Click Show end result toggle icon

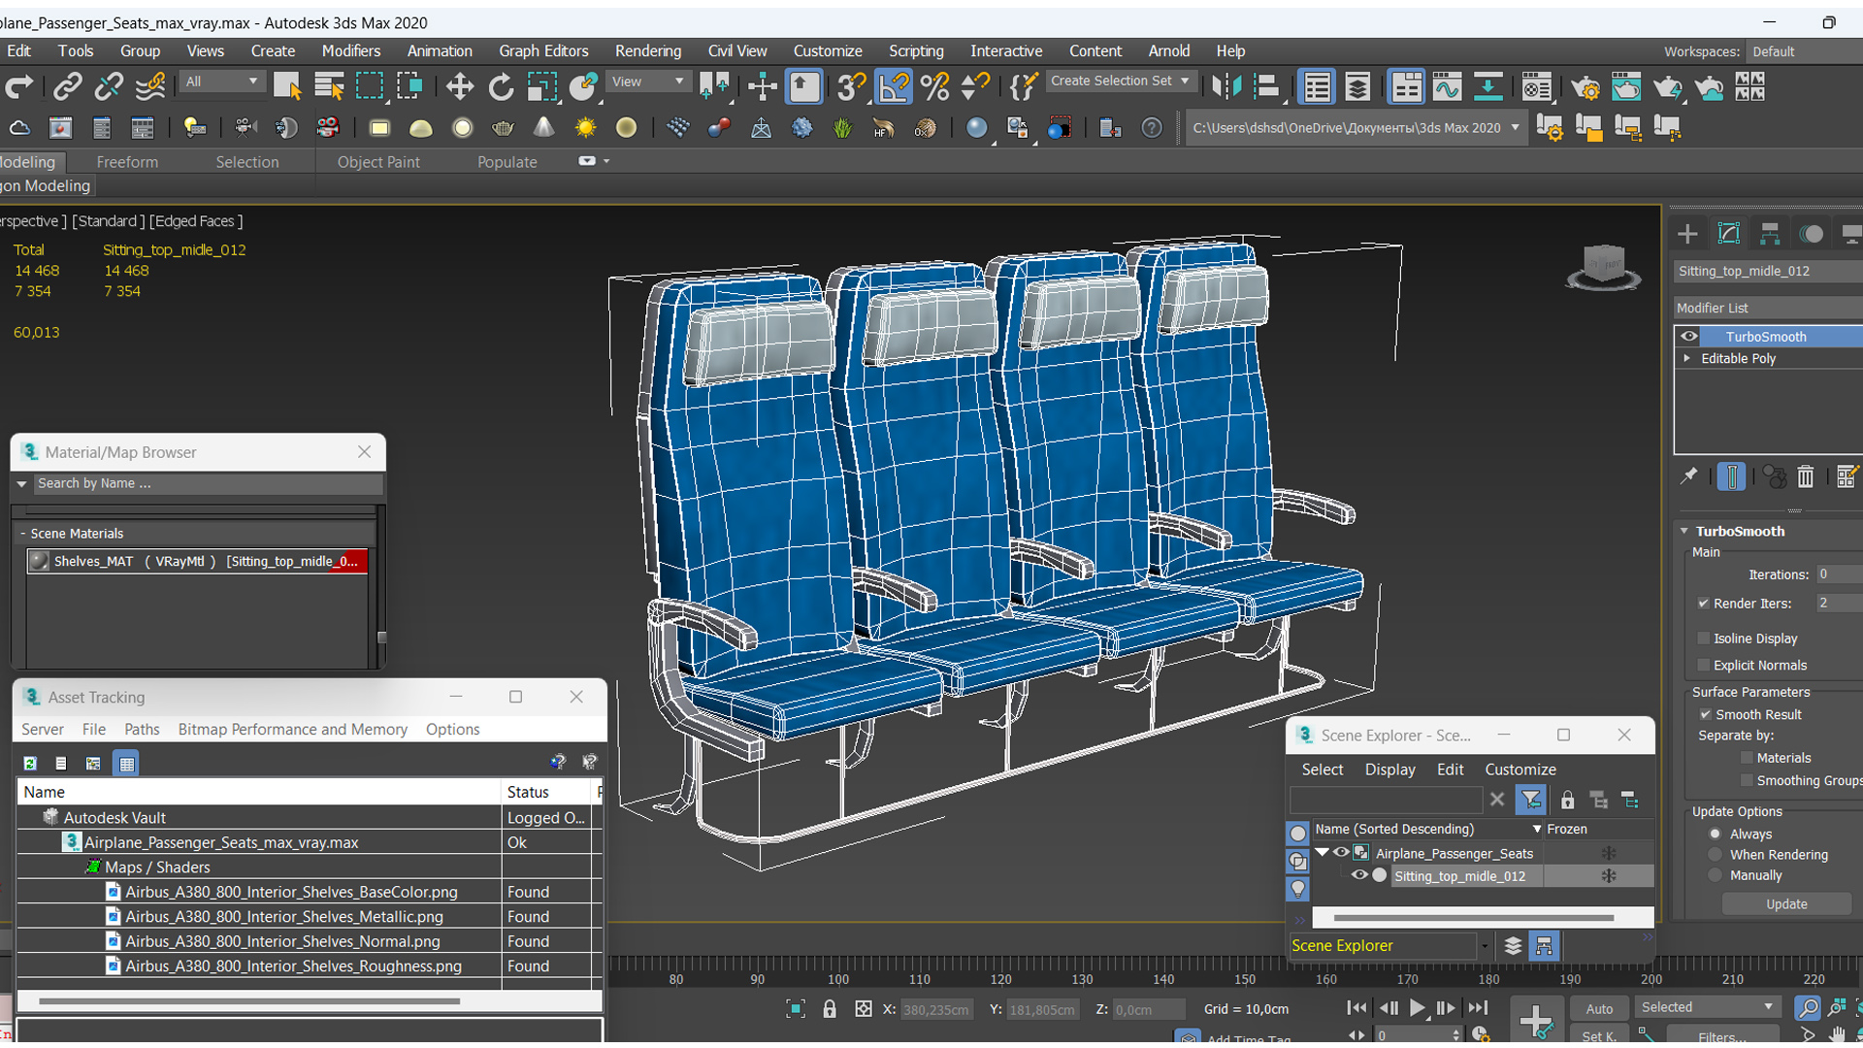point(1731,476)
